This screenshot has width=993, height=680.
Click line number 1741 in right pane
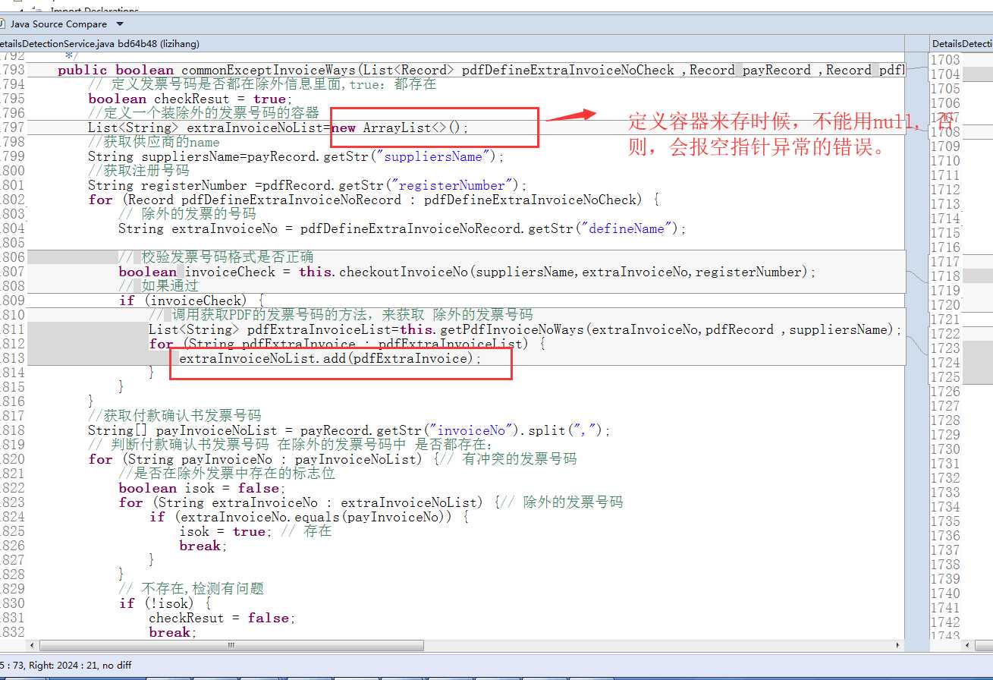coord(945,608)
